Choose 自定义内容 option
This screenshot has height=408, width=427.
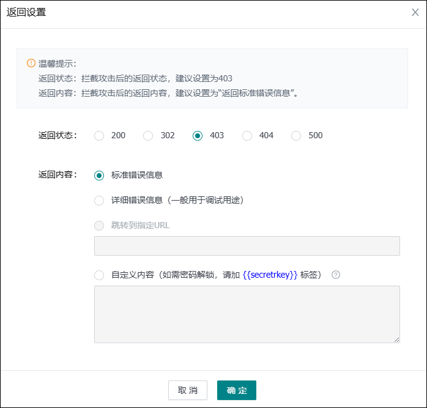(99, 275)
